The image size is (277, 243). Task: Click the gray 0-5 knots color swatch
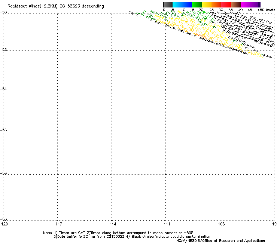point(168,4)
